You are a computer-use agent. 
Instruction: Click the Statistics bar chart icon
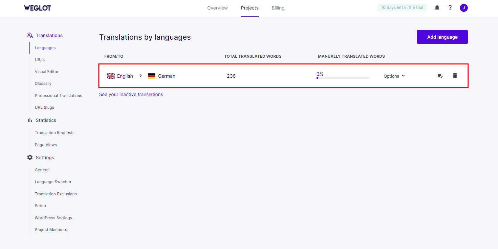click(30, 120)
